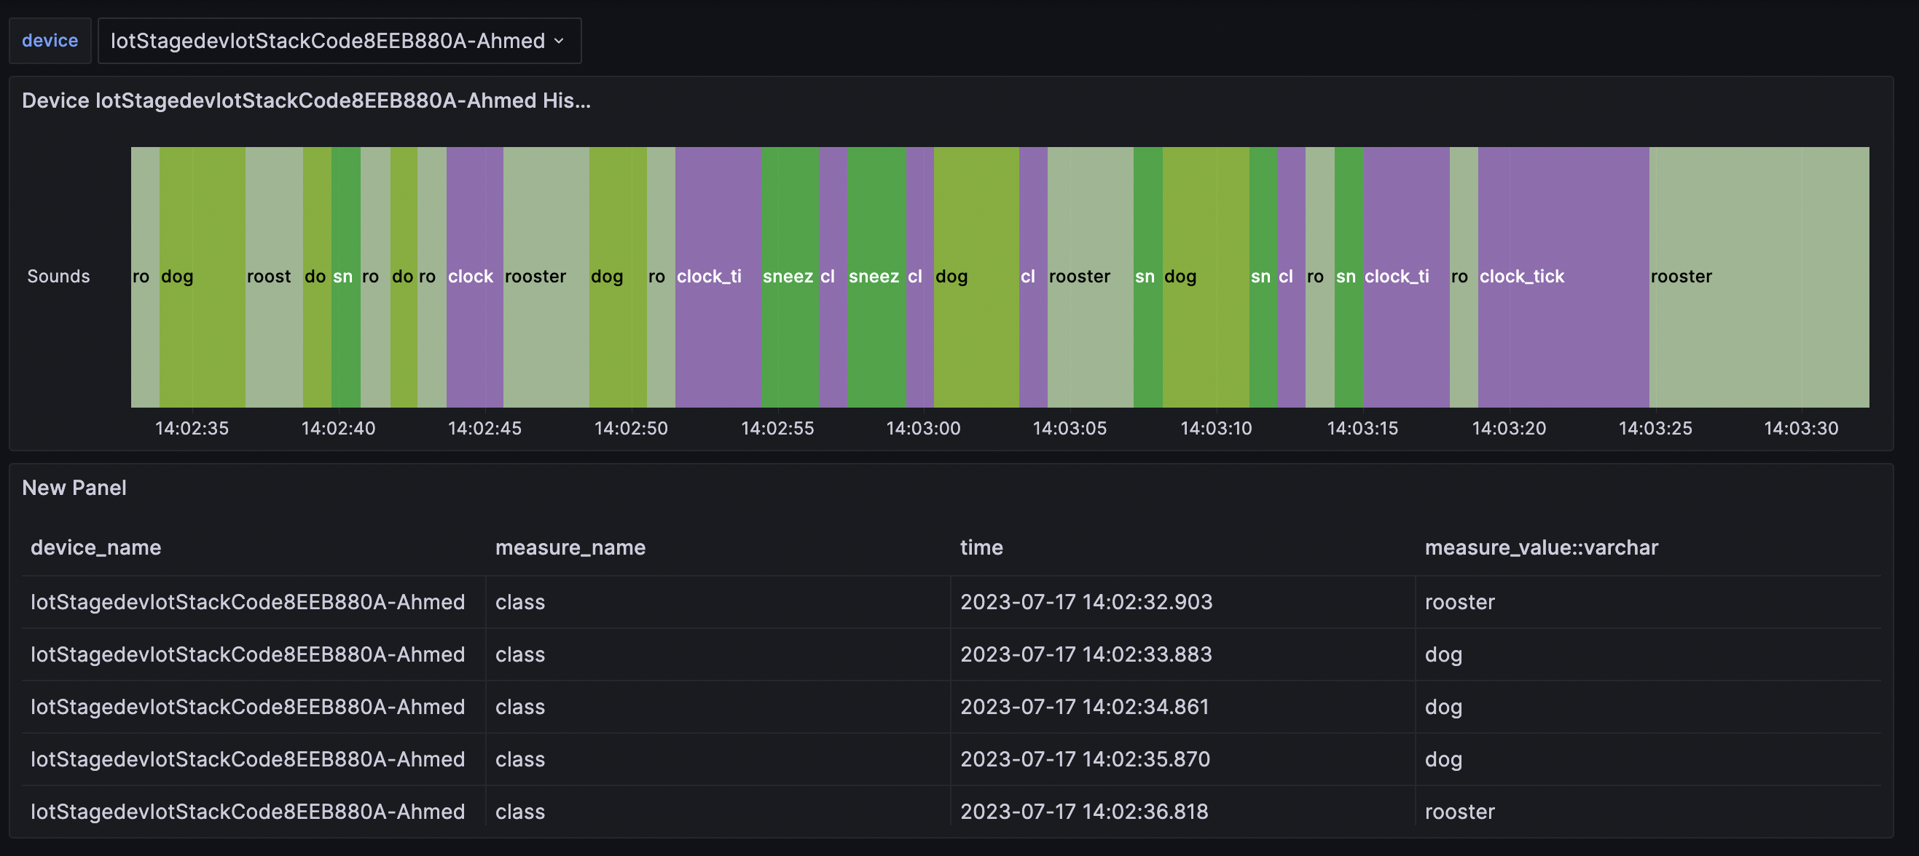Image resolution: width=1919 pixels, height=856 pixels.
Task: Click the first sneez segment in timeline
Action: point(789,276)
